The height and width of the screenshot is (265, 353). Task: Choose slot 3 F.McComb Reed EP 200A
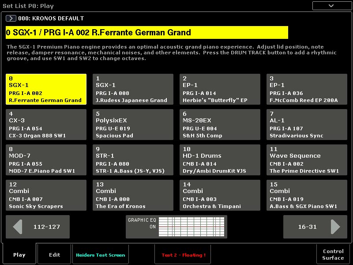pyautogui.click(x=307, y=89)
